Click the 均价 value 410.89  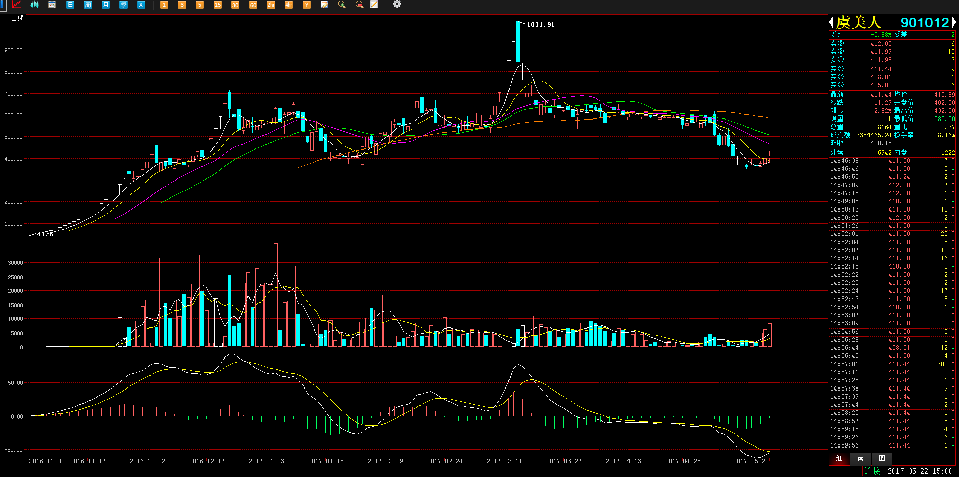coord(944,95)
